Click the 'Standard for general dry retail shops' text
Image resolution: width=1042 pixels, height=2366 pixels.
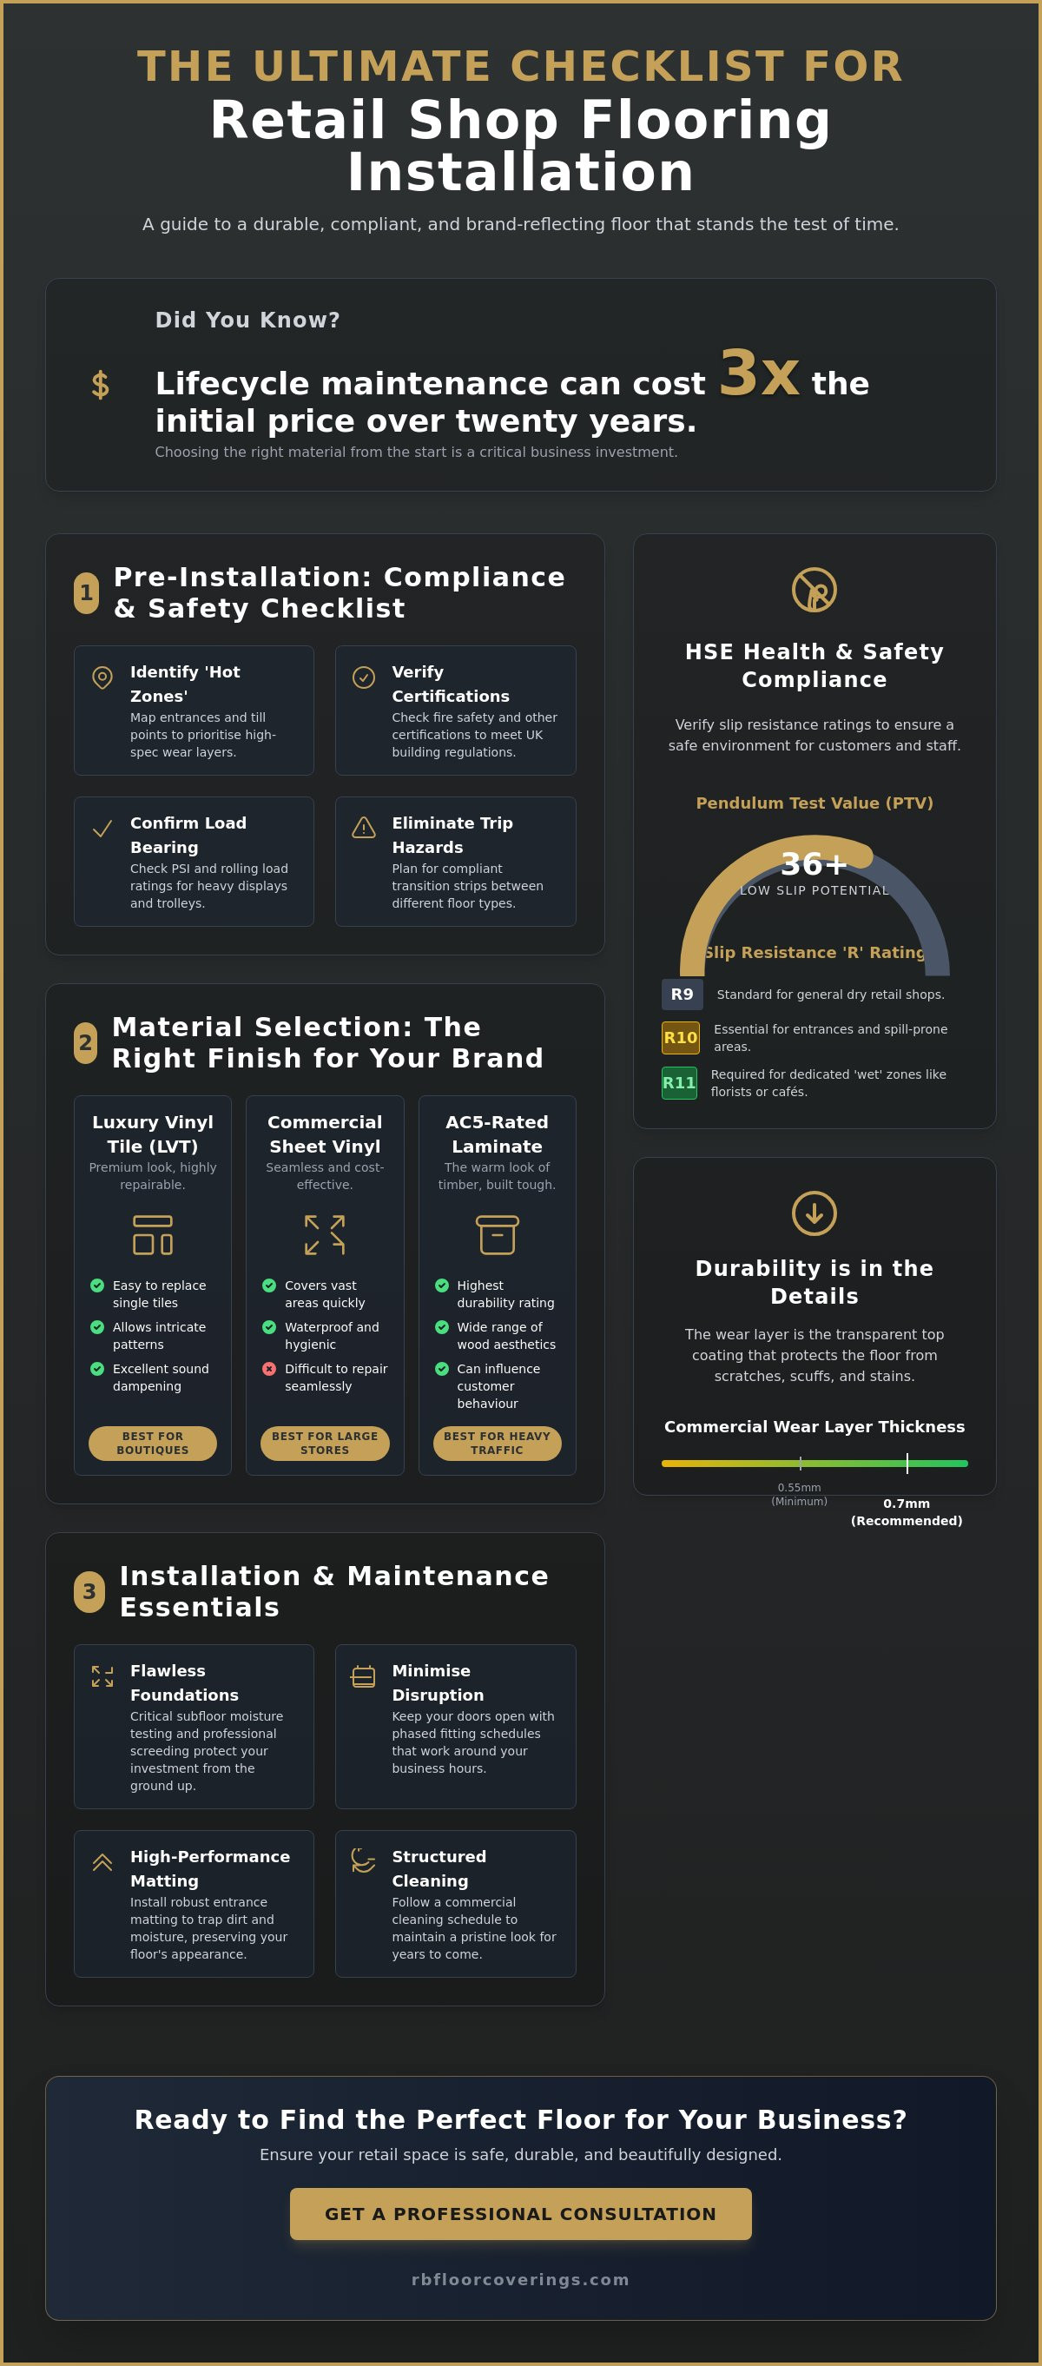coord(831,994)
